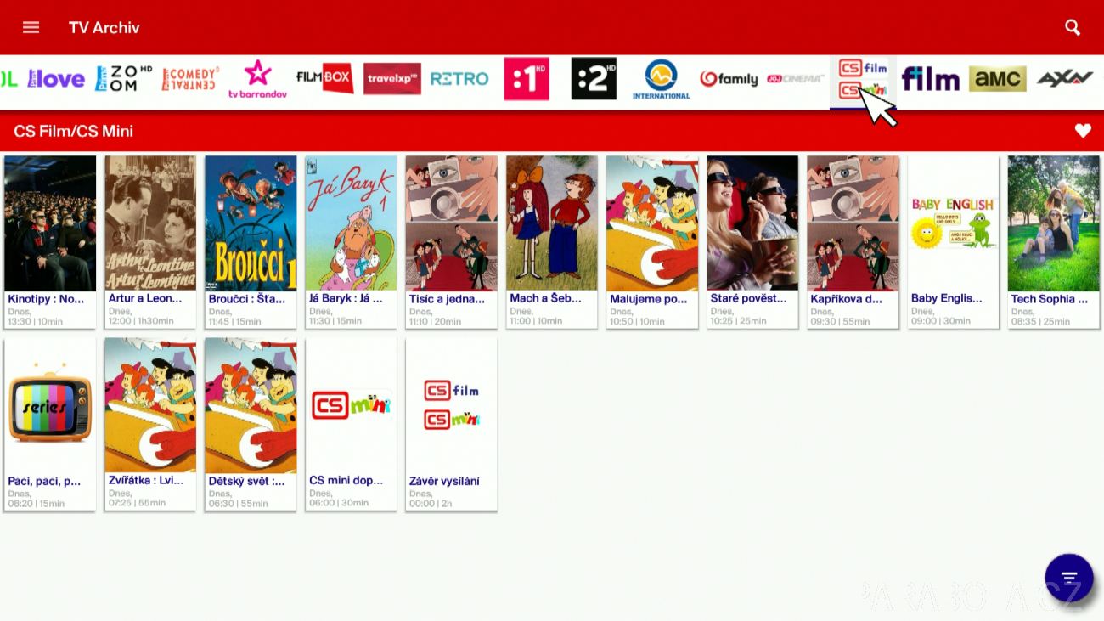Select the AMC channel logo

pos(997,79)
